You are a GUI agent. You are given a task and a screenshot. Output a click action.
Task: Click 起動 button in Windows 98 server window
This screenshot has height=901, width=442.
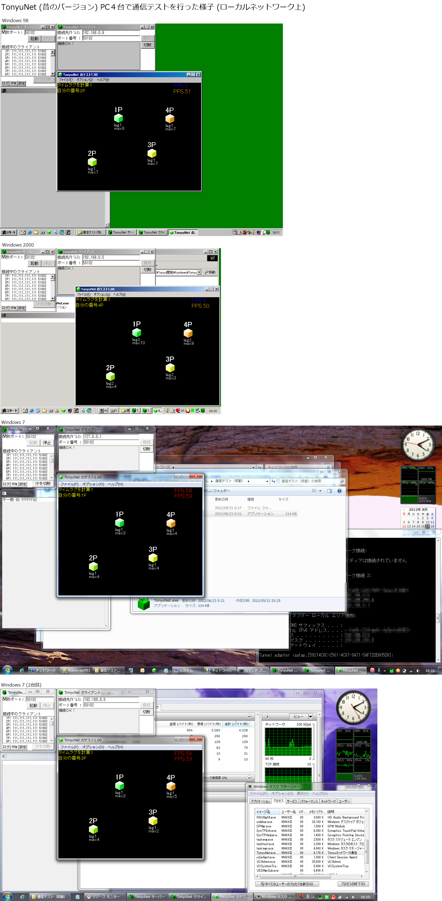click(x=34, y=38)
